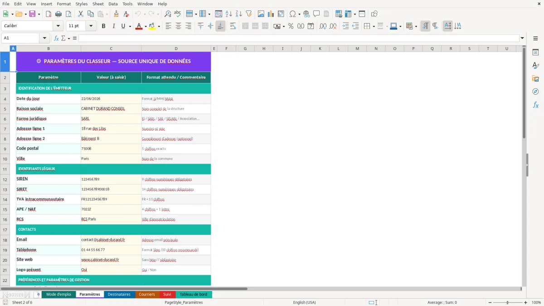Image resolution: width=544 pixels, height=306 pixels.
Task: Open sidebar Functions panel
Action: [x=535, y=105]
